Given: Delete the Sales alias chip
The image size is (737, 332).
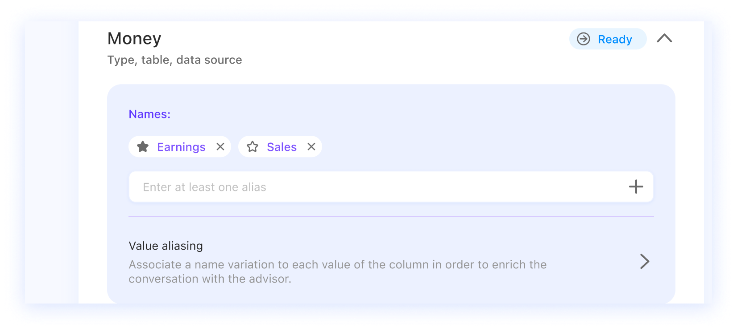Looking at the screenshot, I should 311,147.
